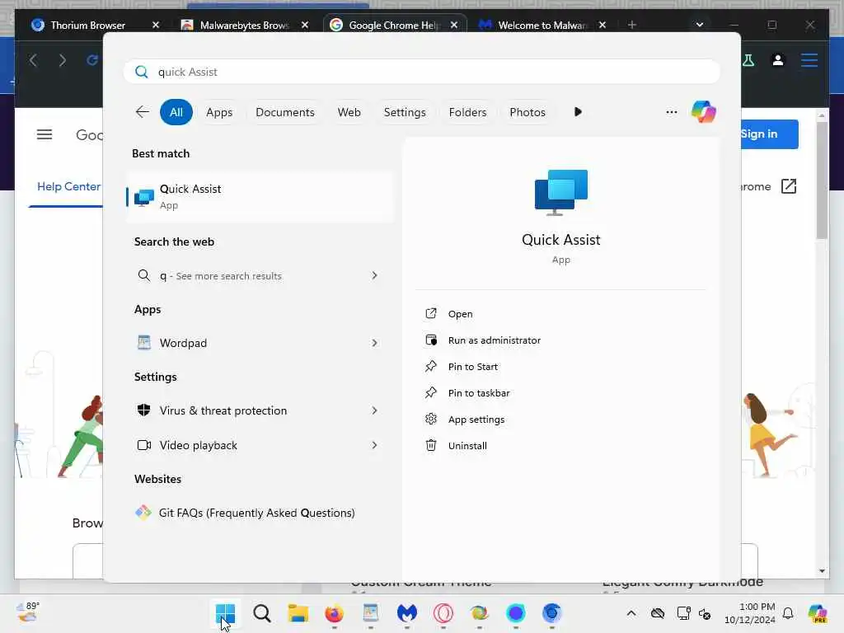Image resolution: width=844 pixels, height=633 pixels.
Task: Launch Firefox from the taskbar
Action: (x=335, y=613)
